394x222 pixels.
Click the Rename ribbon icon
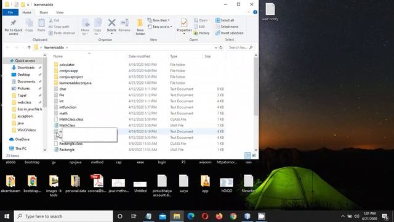pos(124,25)
